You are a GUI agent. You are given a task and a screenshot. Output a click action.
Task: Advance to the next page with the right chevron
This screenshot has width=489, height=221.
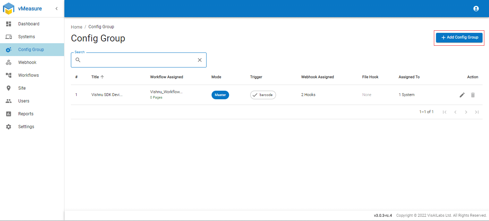466,112
